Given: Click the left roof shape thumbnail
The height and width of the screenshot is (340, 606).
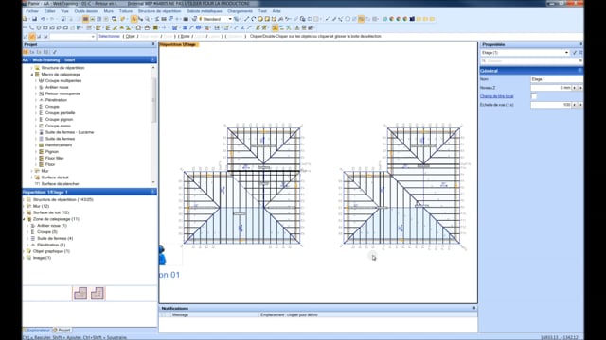Looking at the screenshot, I should pos(80,294).
